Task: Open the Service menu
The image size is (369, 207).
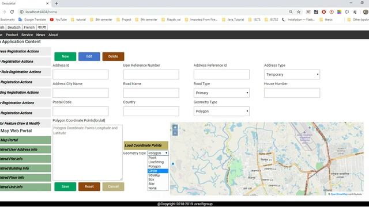Action: point(27,34)
